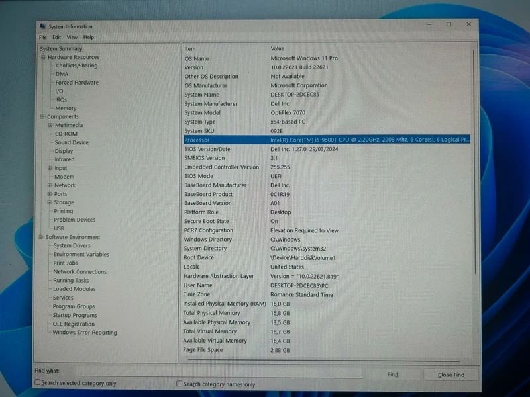Expand the Multimedia node under Components

(x=50, y=125)
